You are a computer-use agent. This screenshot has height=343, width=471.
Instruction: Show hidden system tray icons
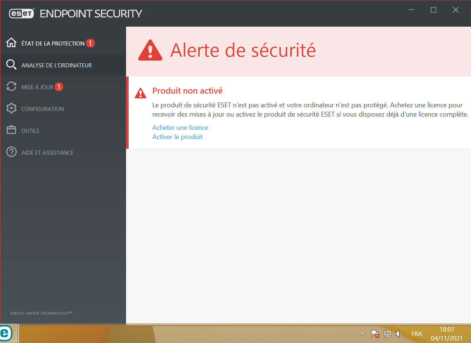362,334
